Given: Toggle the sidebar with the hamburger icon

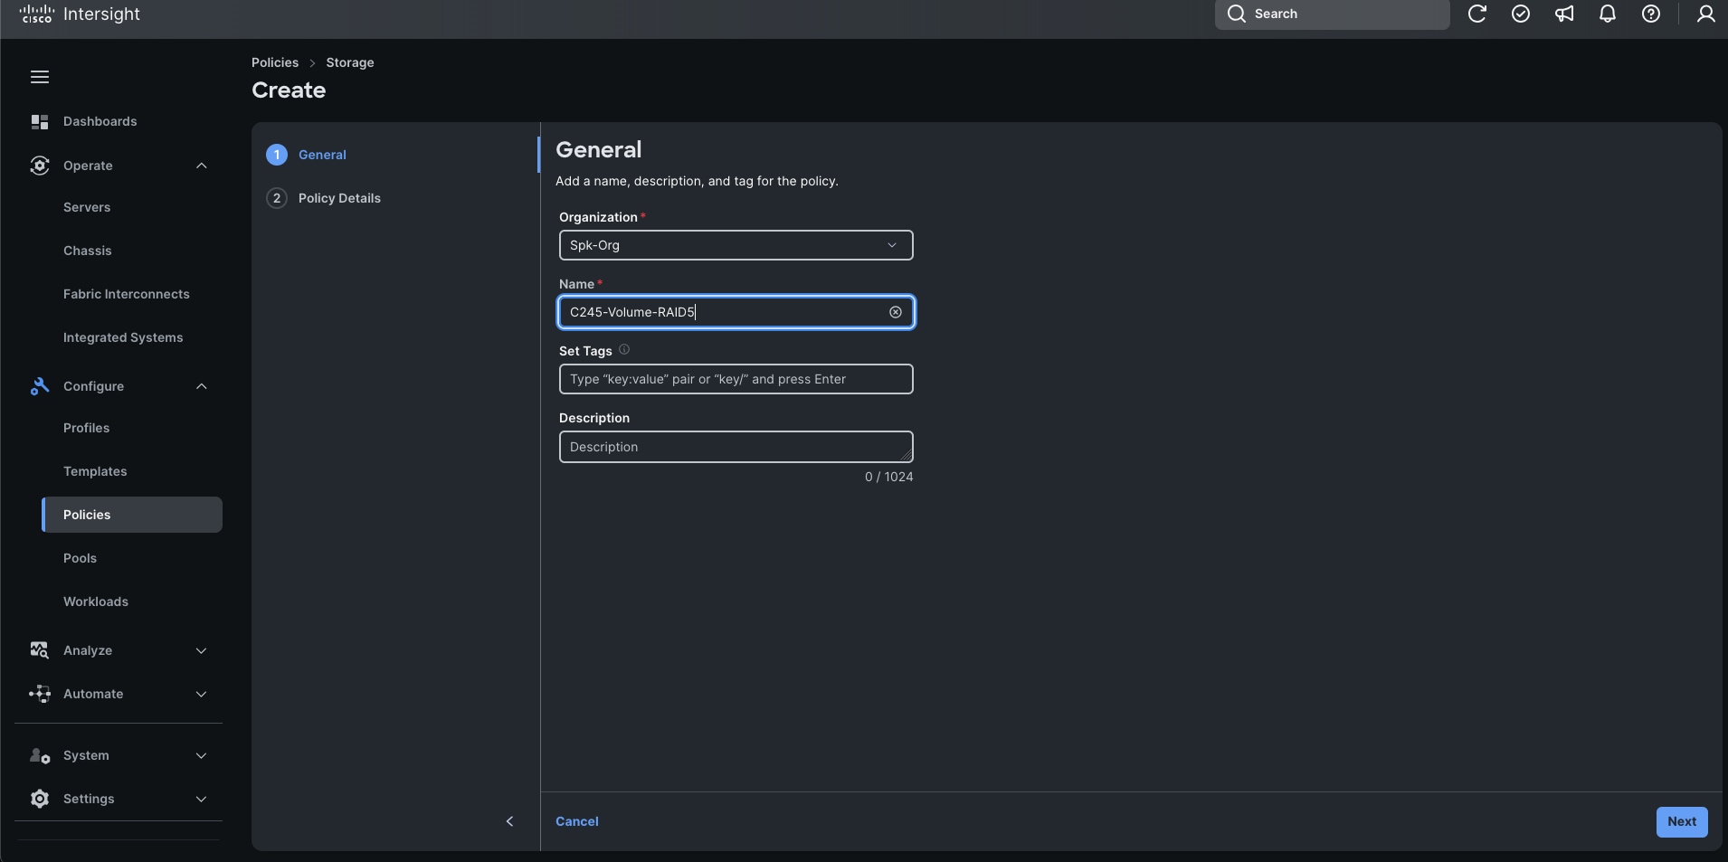Looking at the screenshot, I should pyautogui.click(x=39, y=77).
